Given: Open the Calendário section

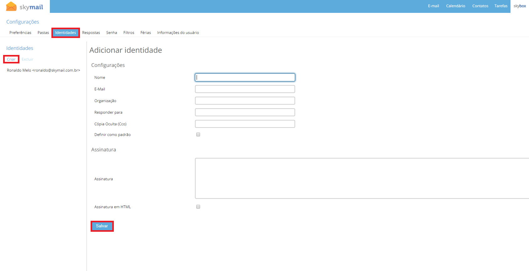Looking at the screenshot, I should [455, 6].
